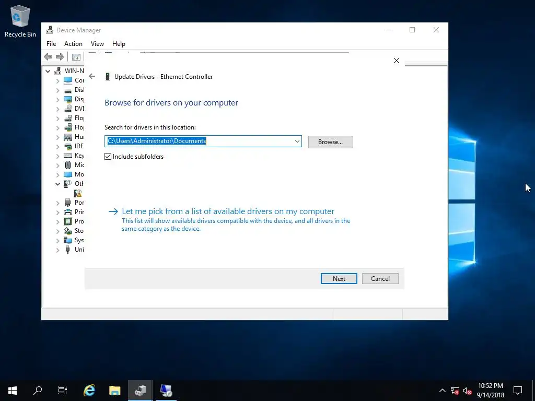Screen dimensions: 535x401
Task: Click the Processors category icon
Action: [x=68, y=221]
